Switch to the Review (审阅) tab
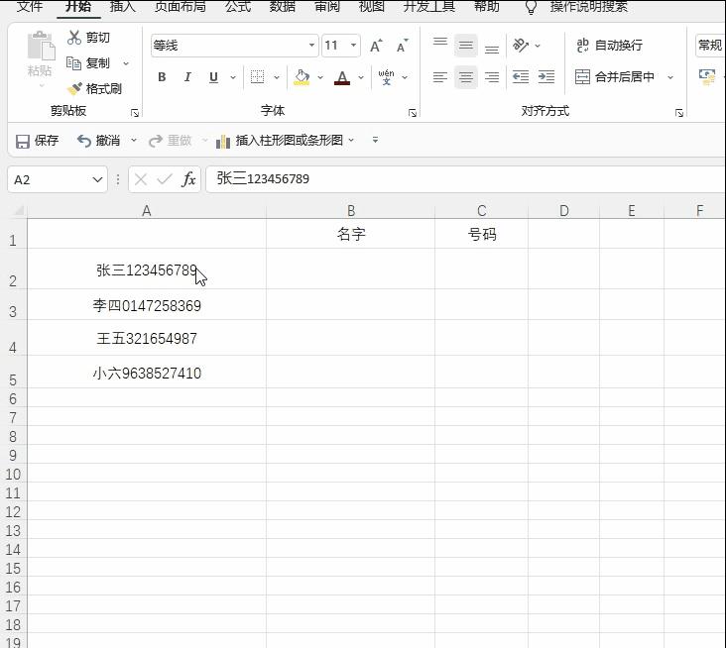 (x=327, y=6)
